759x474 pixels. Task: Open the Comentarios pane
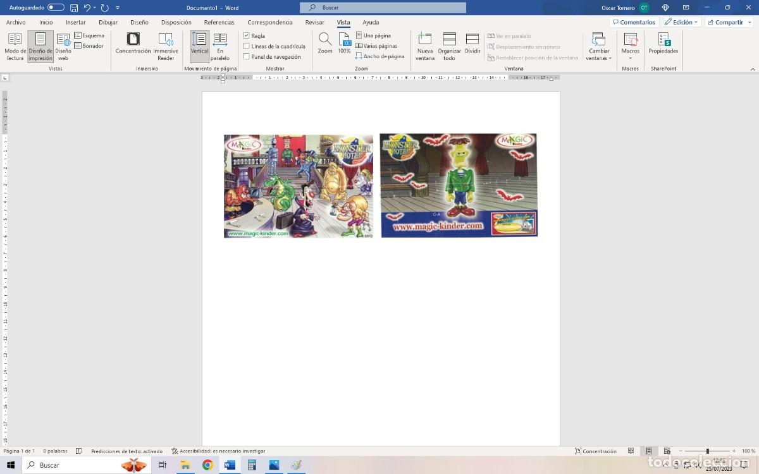[x=634, y=22]
